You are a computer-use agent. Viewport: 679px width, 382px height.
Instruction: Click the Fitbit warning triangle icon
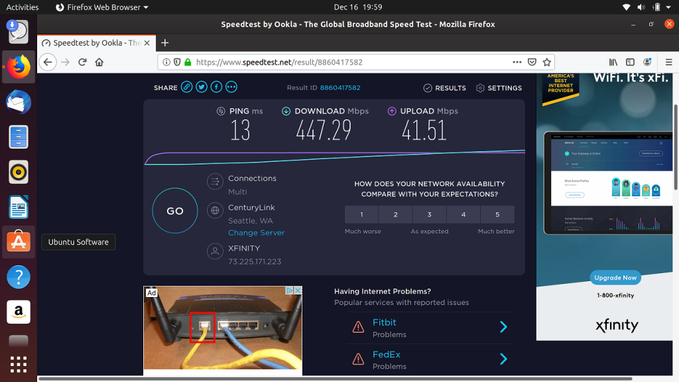point(358,327)
